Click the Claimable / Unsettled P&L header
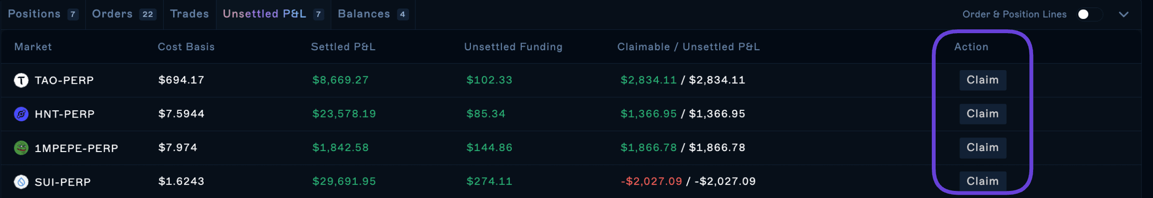The height and width of the screenshot is (198, 1153). coord(688,47)
